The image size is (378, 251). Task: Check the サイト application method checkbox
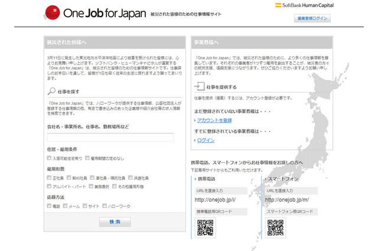tap(85, 206)
